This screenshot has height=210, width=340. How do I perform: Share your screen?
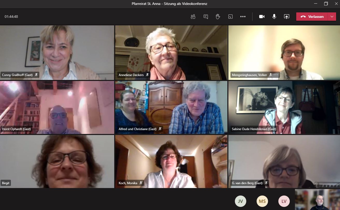point(287,17)
